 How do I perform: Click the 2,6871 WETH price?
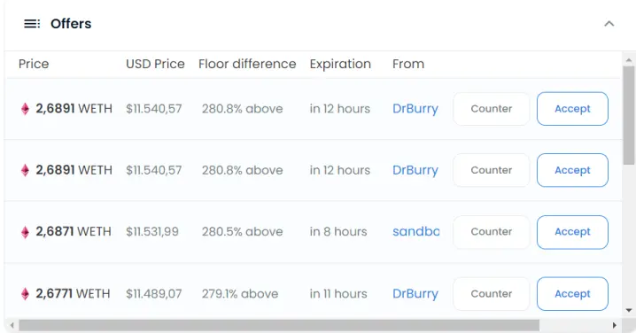click(73, 232)
